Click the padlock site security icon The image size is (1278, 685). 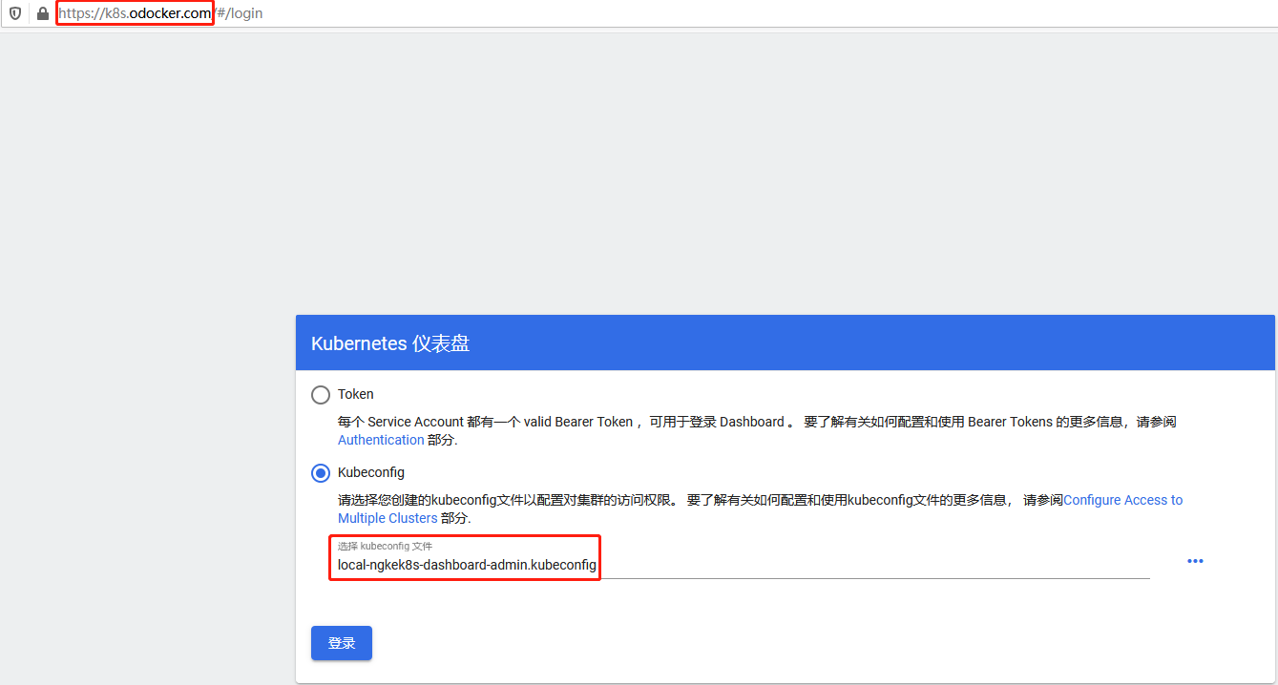pyautogui.click(x=42, y=13)
